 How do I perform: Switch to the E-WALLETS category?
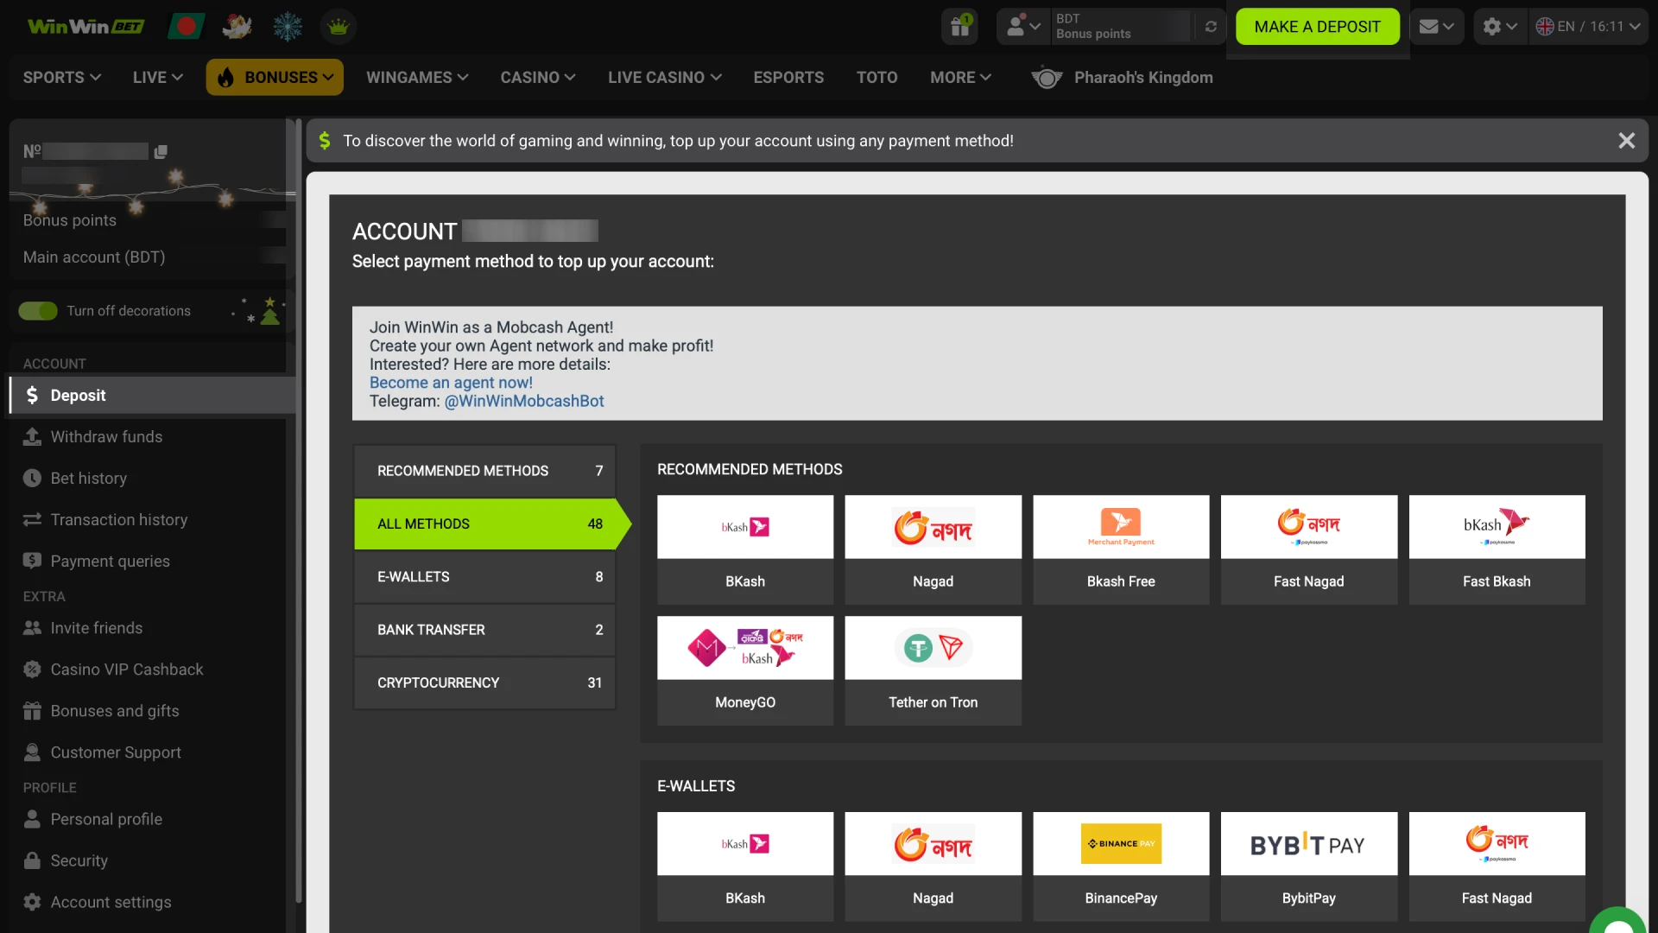(x=484, y=576)
